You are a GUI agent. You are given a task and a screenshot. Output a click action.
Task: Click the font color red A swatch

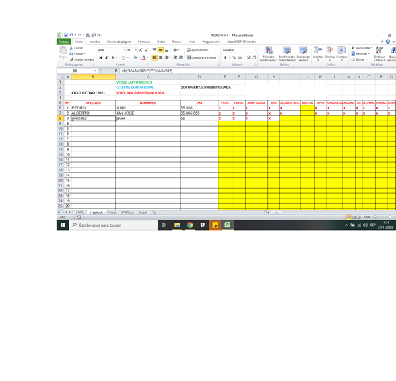click(x=143, y=58)
